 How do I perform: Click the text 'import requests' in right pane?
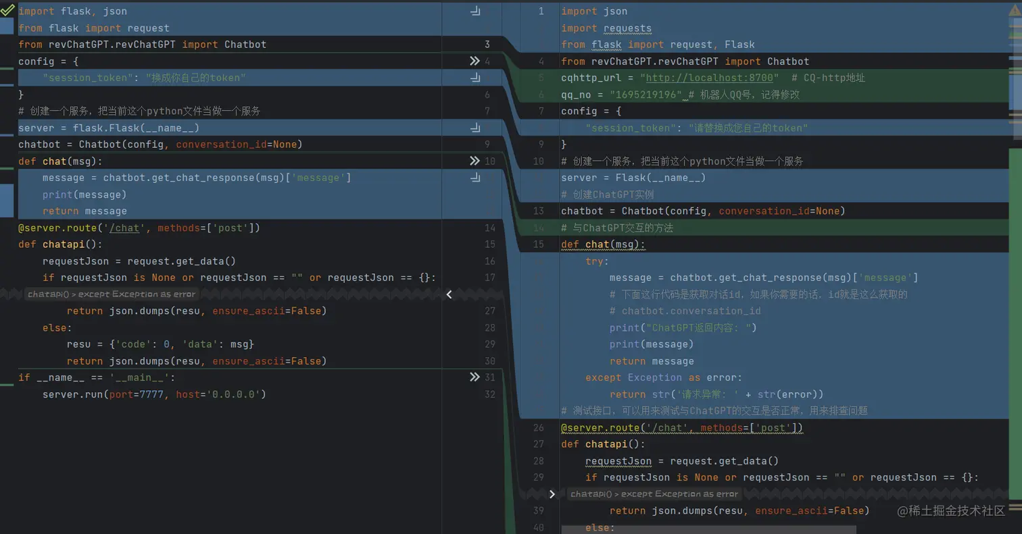606,28
